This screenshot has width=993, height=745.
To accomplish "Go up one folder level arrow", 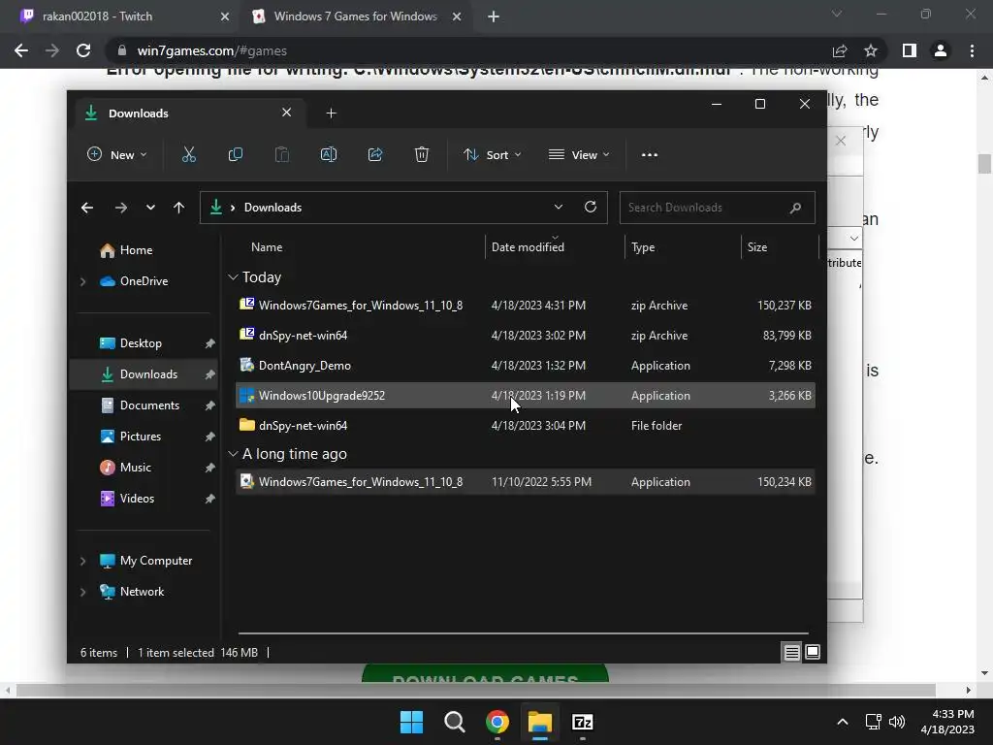I will click(178, 208).
